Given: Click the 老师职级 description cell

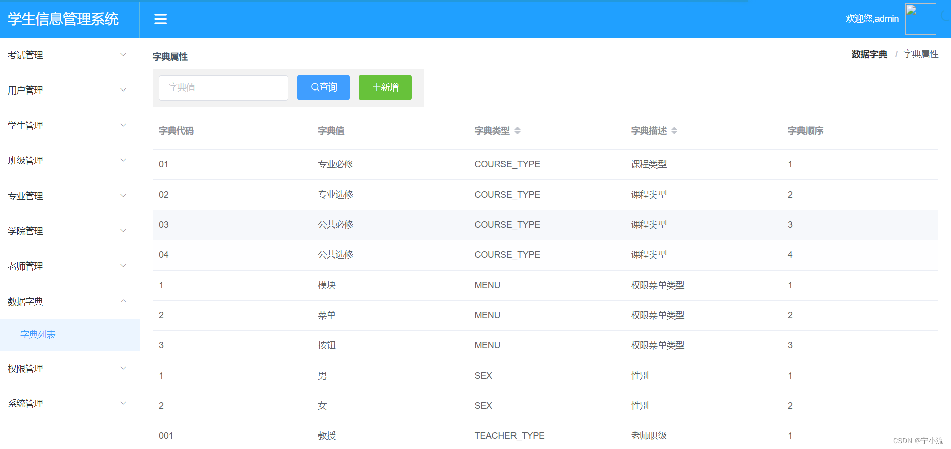Looking at the screenshot, I should pyautogui.click(x=649, y=436).
